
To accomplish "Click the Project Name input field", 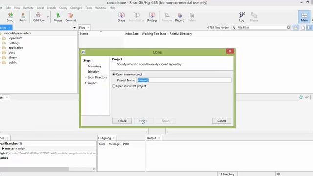I will coord(184,80).
